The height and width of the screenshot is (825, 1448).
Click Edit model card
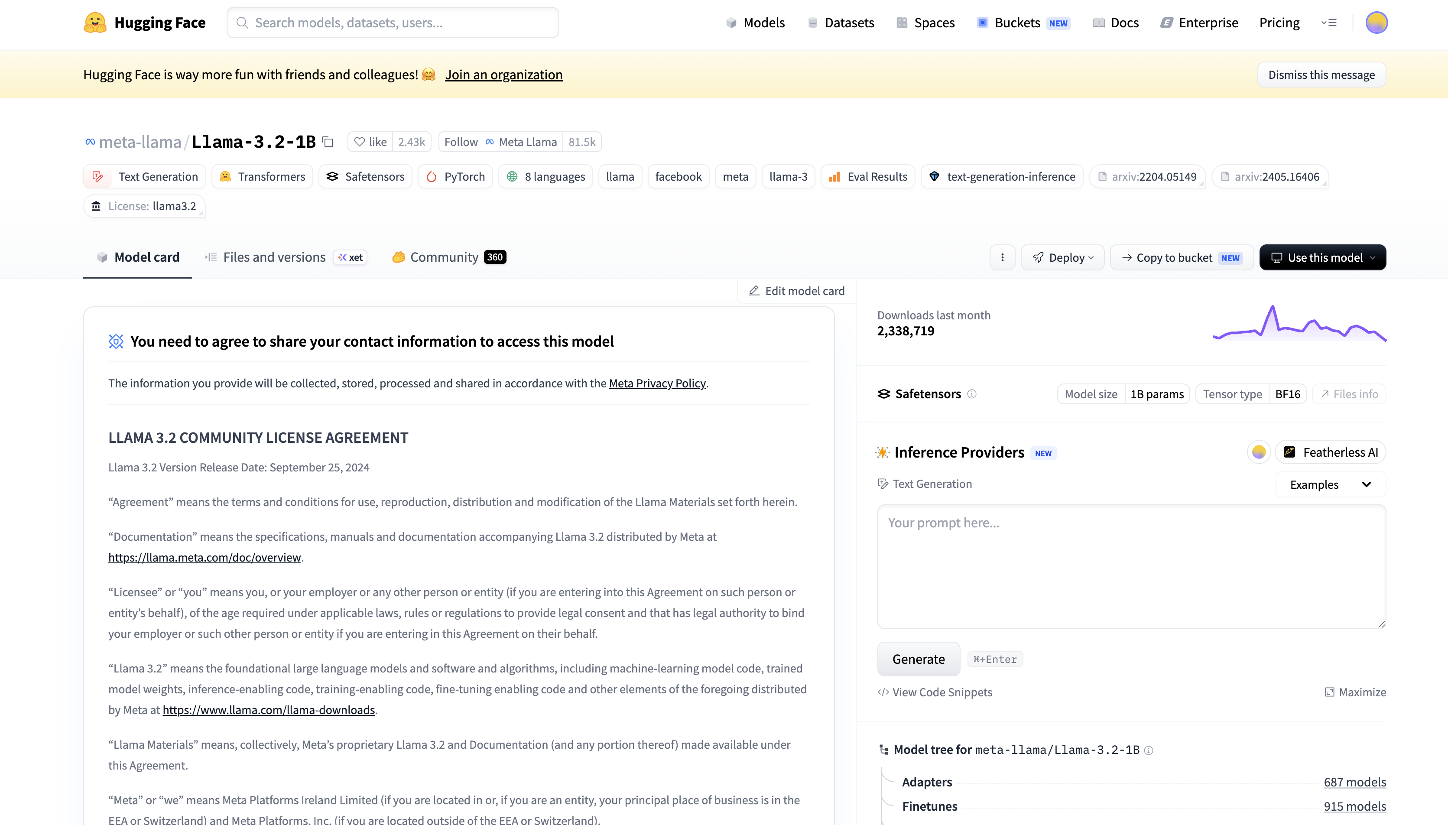(796, 291)
